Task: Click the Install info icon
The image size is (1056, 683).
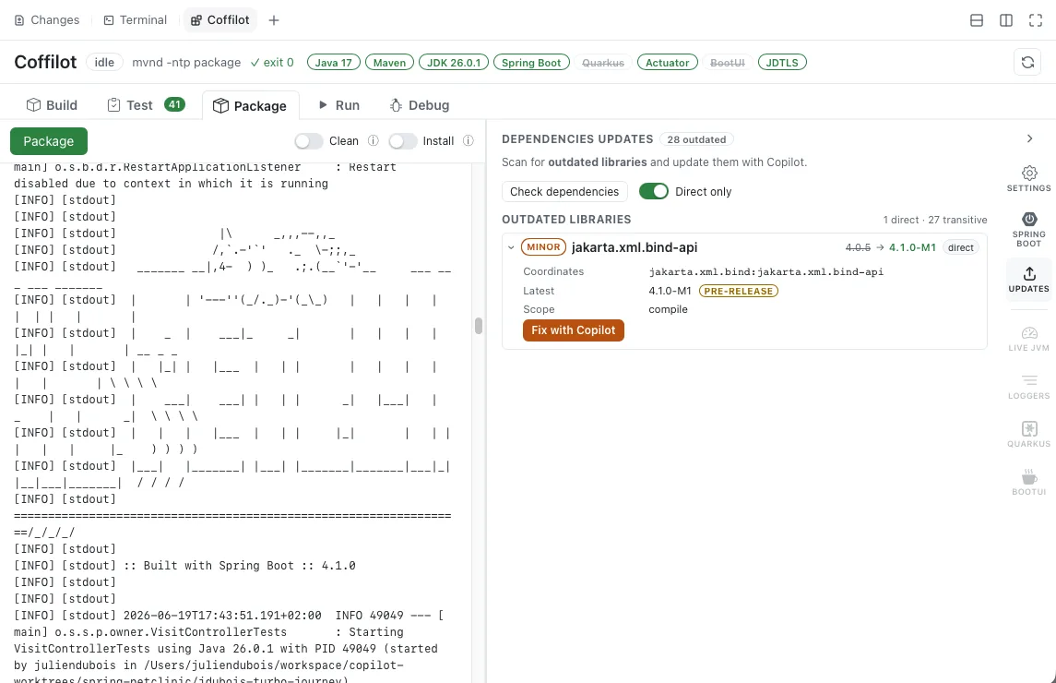Action: point(469,141)
